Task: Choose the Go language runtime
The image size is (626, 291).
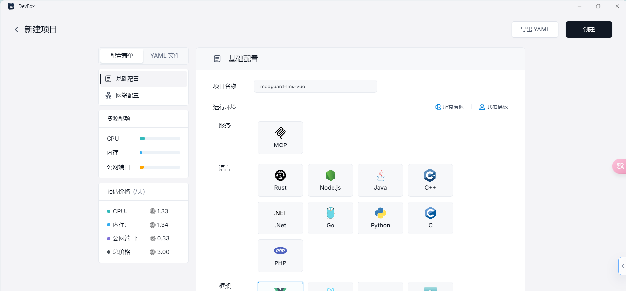Action: pyautogui.click(x=330, y=218)
